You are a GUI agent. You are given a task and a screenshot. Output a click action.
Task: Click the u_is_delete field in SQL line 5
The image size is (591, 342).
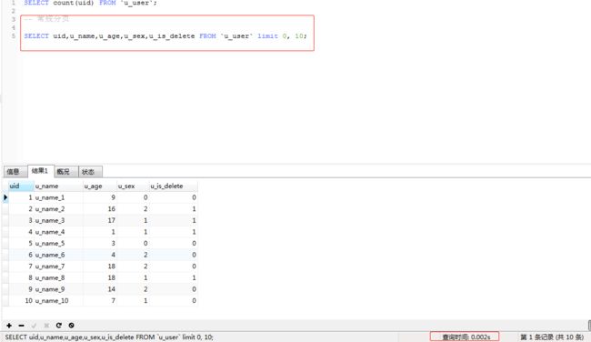tap(172, 36)
